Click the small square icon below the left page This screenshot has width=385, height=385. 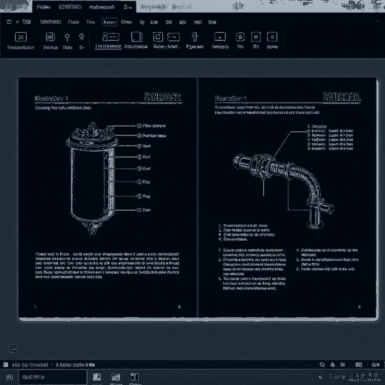[x=13, y=348]
